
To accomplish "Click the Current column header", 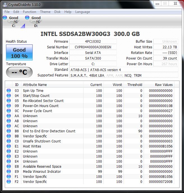I will (x=94, y=85).
